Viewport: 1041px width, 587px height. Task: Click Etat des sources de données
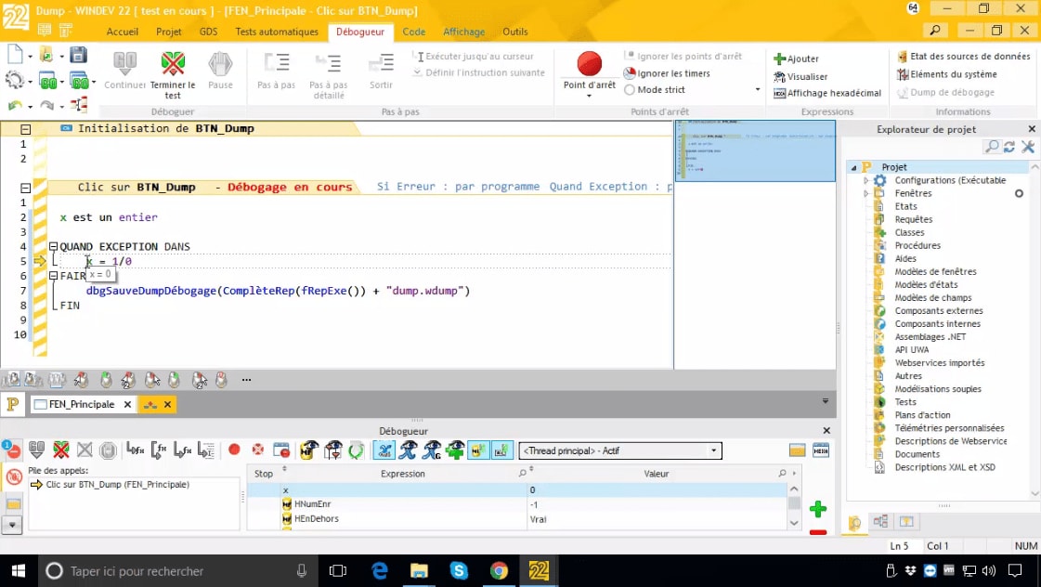point(963,57)
